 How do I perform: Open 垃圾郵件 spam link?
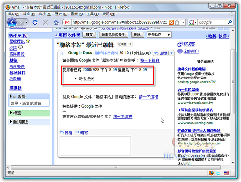[17, 73]
